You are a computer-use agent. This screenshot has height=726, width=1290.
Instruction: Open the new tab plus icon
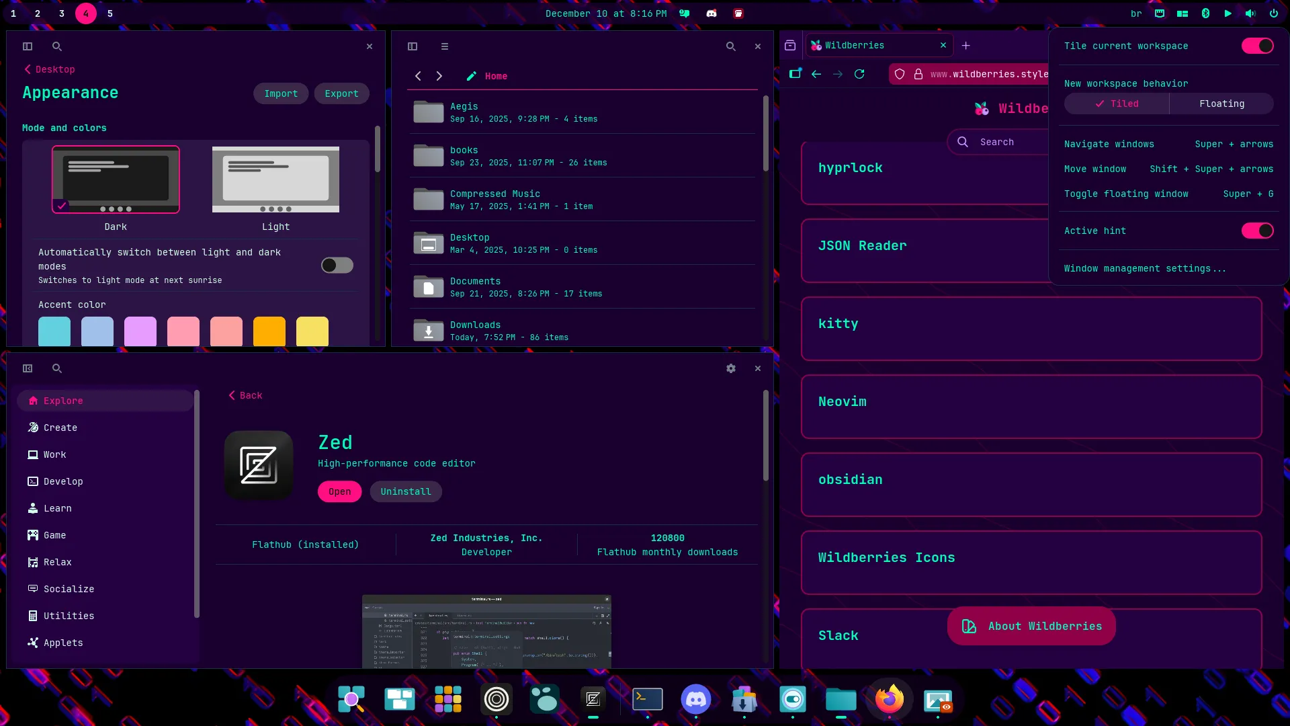pos(965,46)
